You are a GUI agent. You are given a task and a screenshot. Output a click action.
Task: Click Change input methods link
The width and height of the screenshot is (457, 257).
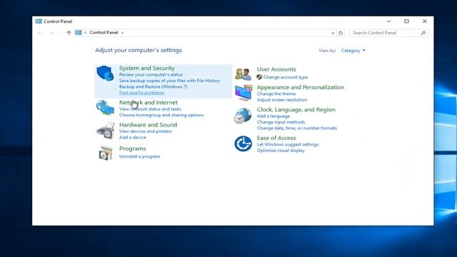pyautogui.click(x=281, y=122)
